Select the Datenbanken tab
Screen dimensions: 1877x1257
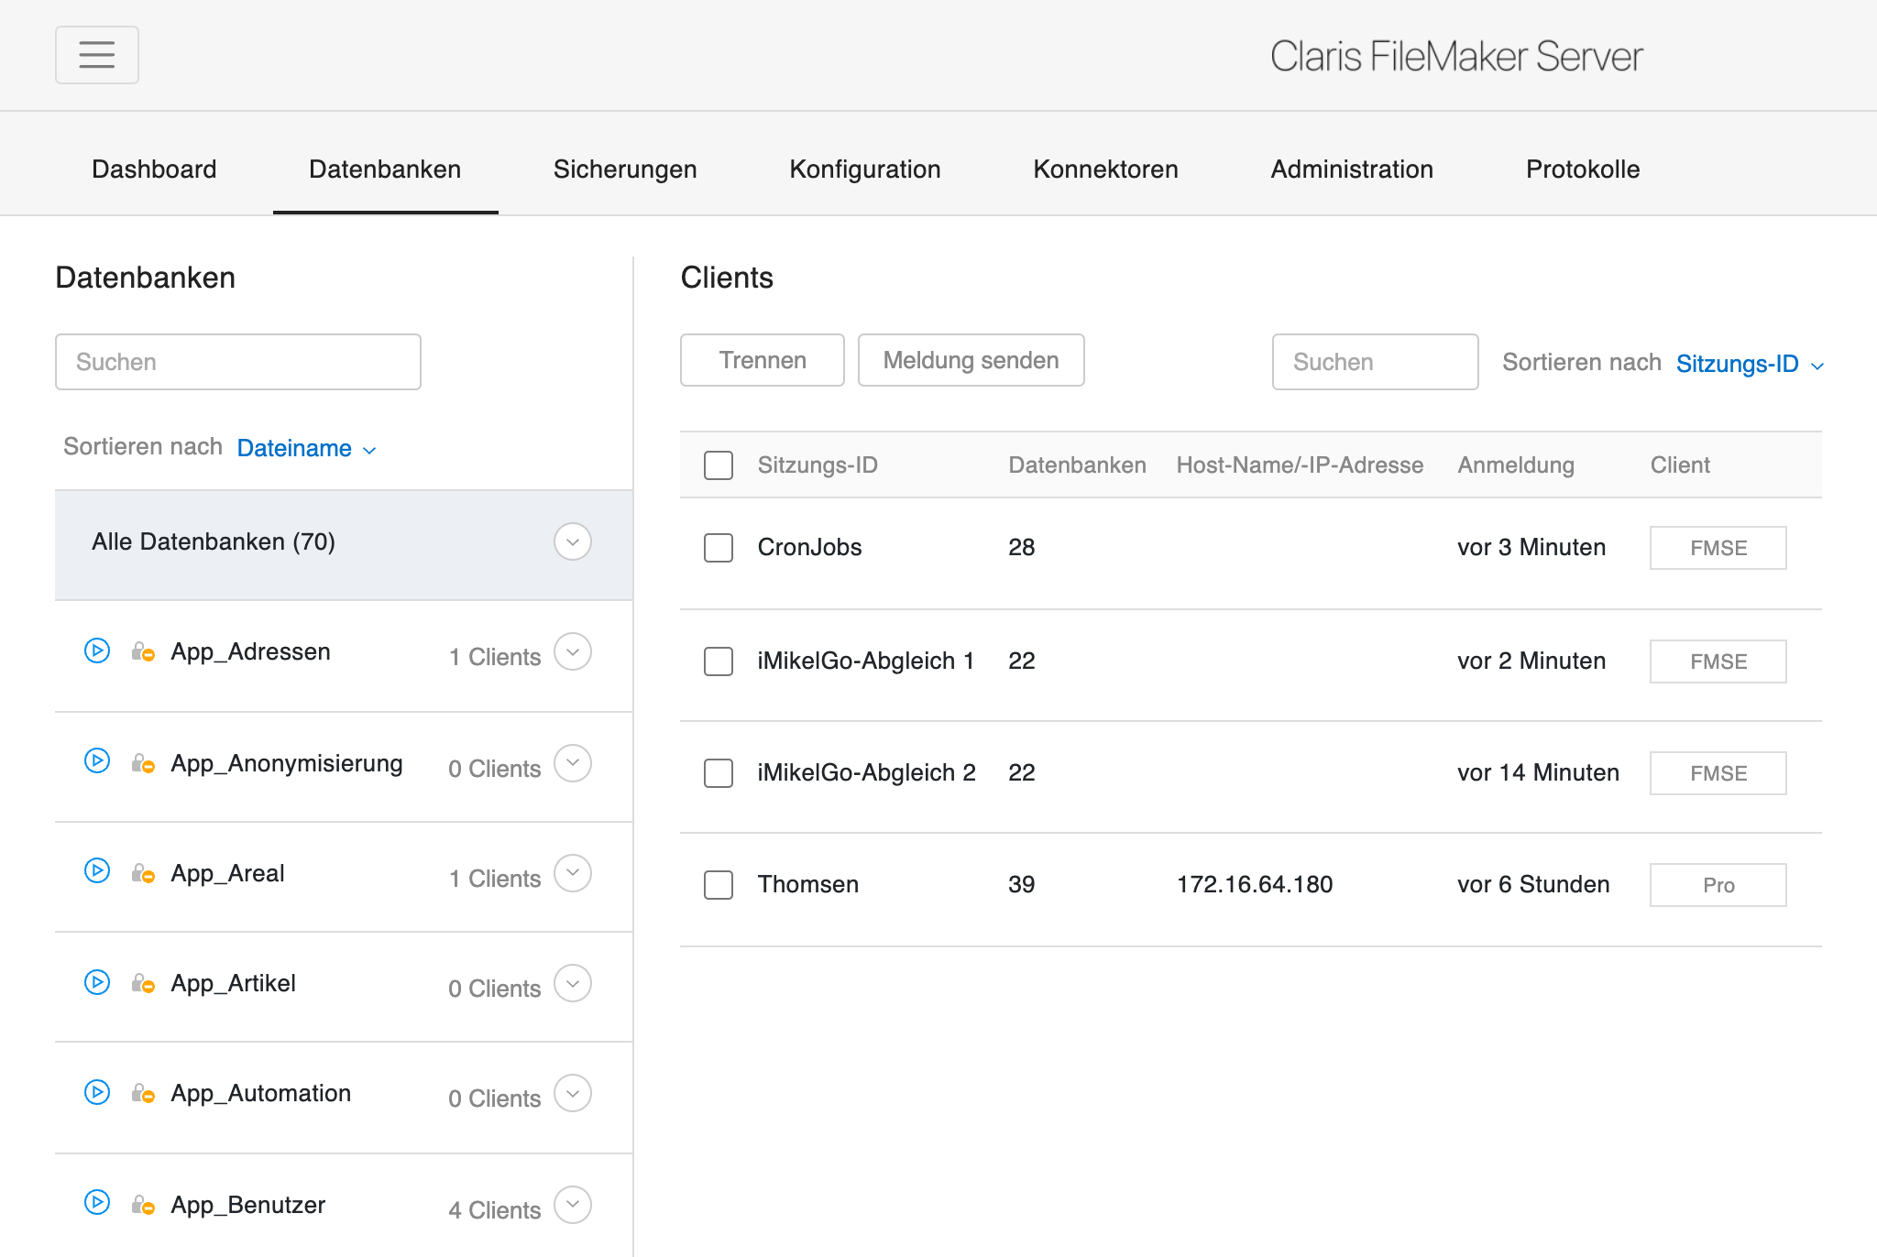385,169
